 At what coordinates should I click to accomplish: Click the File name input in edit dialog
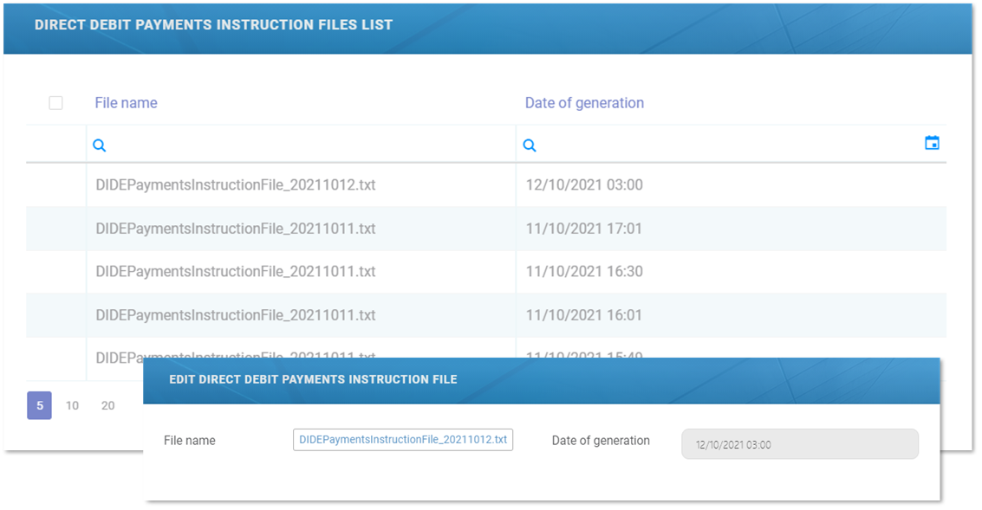[403, 440]
